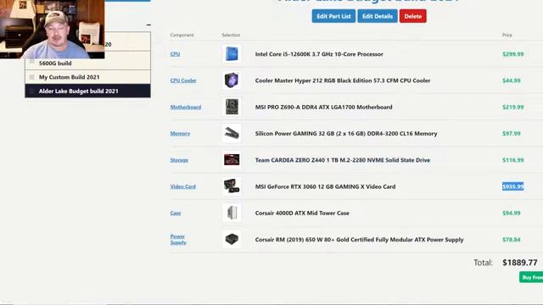
Task: Open the Power Supply component link
Action: click(x=178, y=239)
